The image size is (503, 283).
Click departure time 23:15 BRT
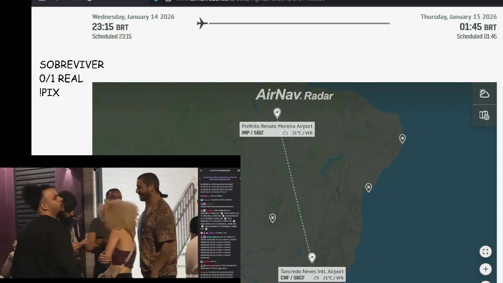(110, 27)
